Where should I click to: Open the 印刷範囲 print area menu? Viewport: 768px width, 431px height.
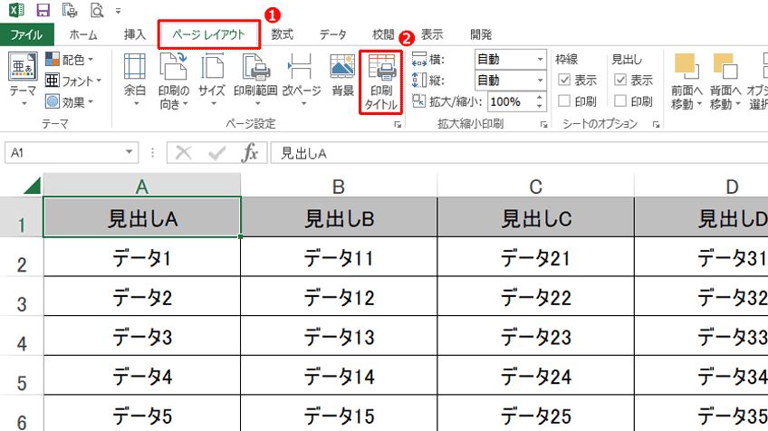click(x=255, y=81)
